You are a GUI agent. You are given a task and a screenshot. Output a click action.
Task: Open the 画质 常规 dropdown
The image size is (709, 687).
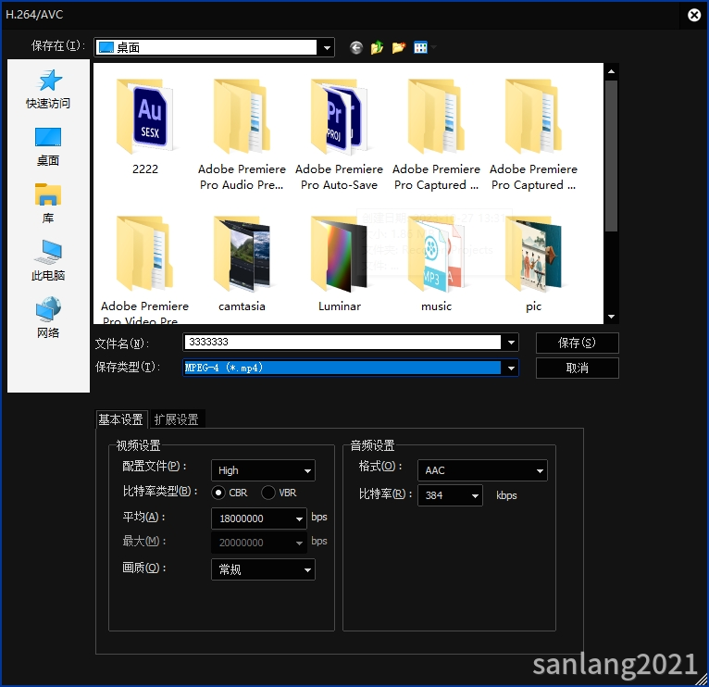click(x=263, y=569)
